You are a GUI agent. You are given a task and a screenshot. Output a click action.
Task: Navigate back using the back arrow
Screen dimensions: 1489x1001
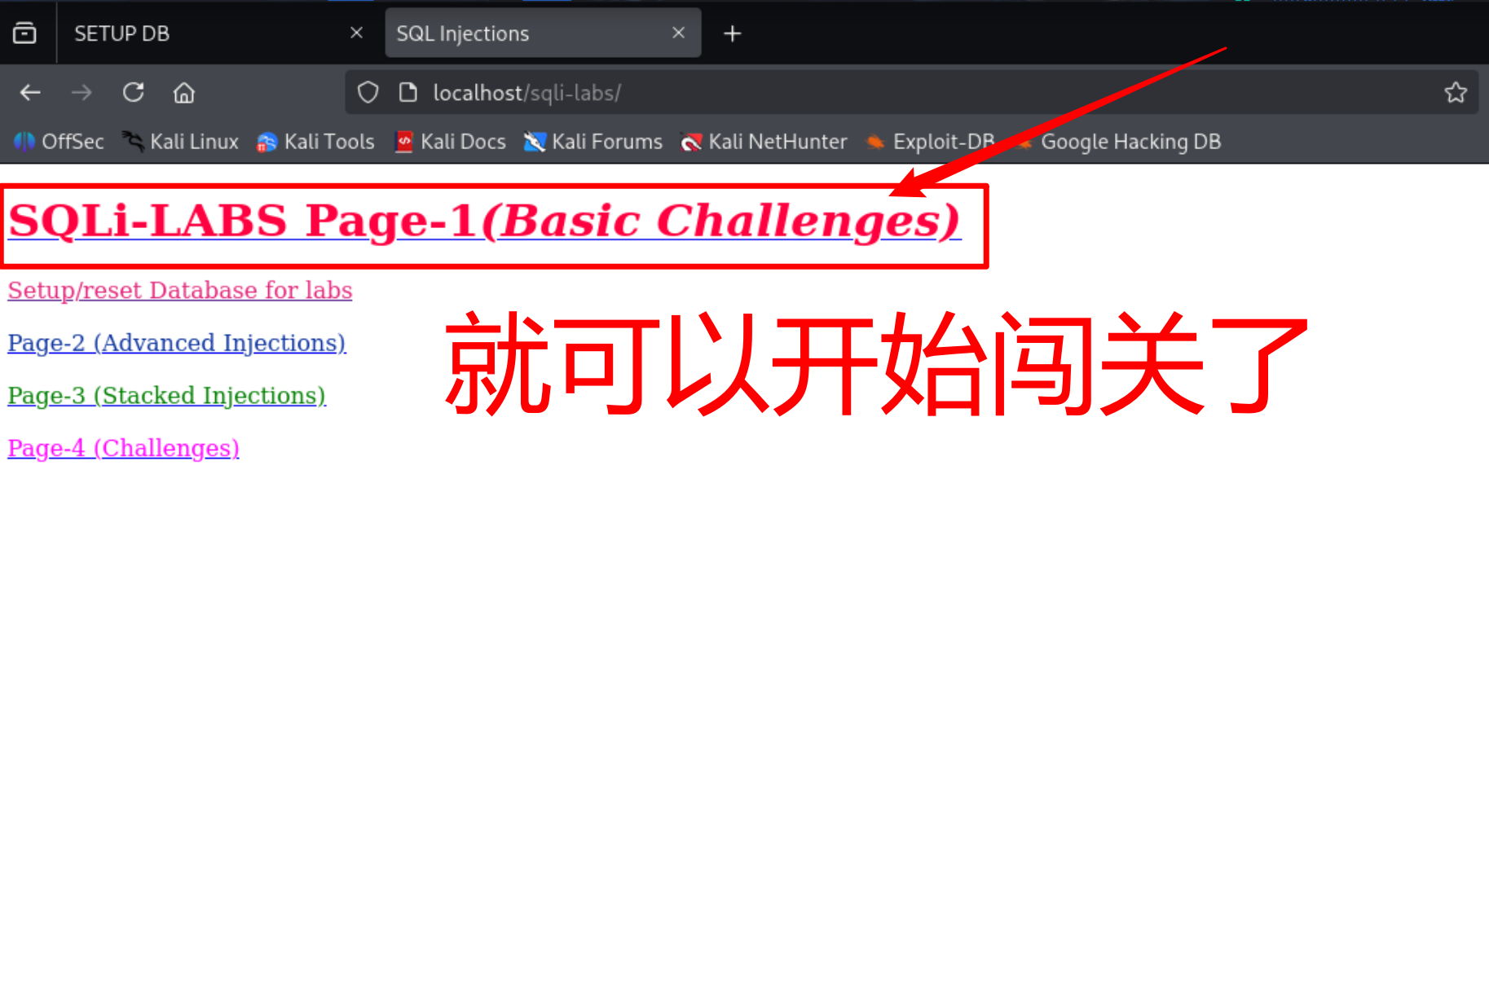pos(30,92)
